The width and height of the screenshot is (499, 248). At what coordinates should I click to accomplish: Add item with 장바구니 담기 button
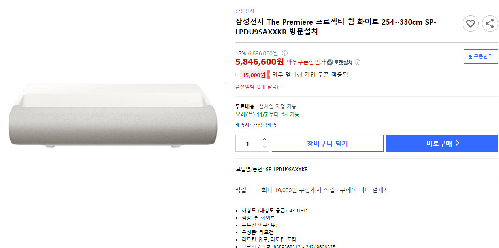(x=327, y=144)
